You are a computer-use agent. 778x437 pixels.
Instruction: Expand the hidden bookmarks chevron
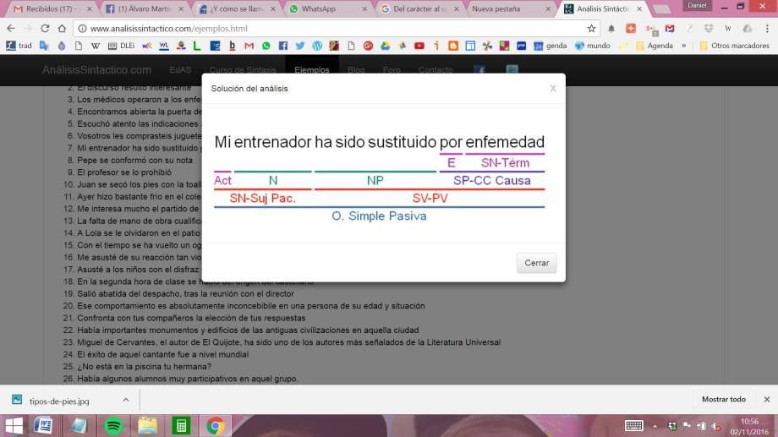click(683, 46)
